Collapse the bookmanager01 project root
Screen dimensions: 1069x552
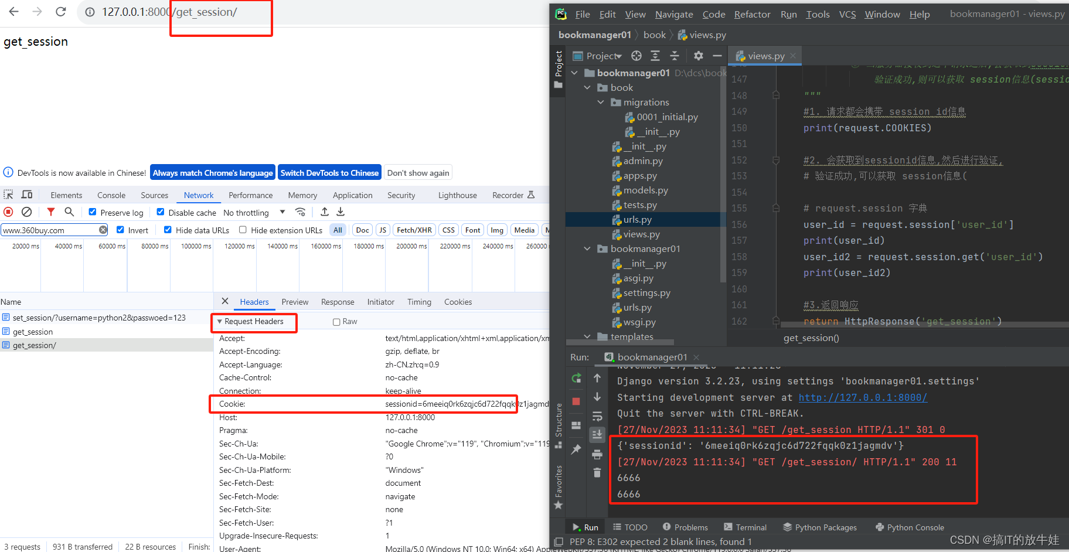tap(575, 73)
